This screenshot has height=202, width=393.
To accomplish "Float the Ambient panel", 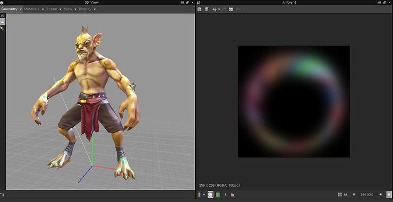I will pyautogui.click(x=385, y=3).
